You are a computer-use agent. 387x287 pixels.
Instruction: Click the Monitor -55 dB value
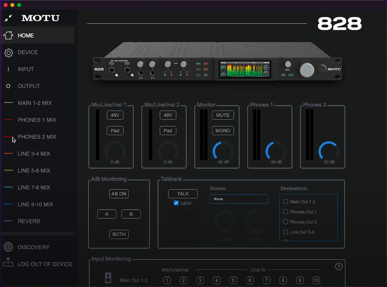click(223, 162)
